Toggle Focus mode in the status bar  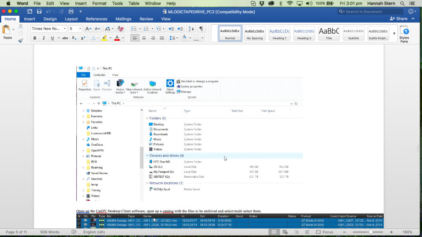click(x=325, y=232)
